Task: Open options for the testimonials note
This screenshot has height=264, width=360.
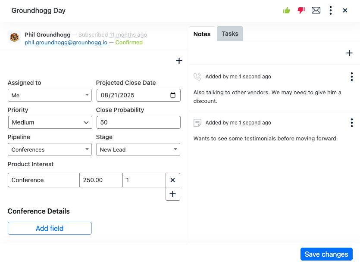Action: click(351, 123)
